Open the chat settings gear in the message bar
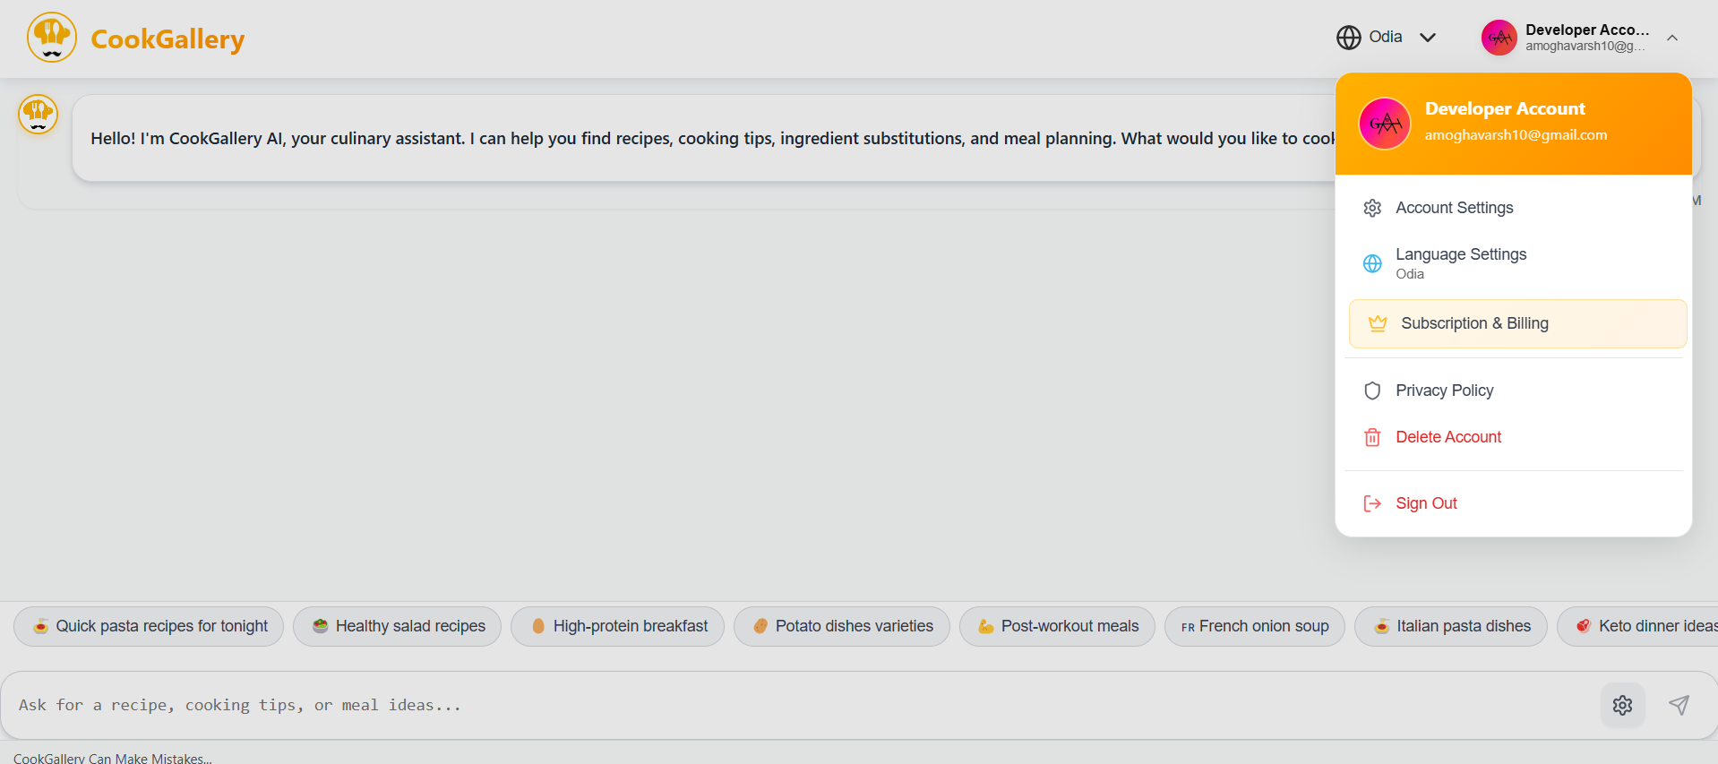Image resolution: width=1718 pixels, height=764 pixels. click(1622, 705)
